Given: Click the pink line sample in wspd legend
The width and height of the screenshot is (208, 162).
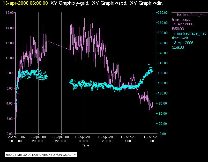Looking at the screenshot, I should coord(174,15).
